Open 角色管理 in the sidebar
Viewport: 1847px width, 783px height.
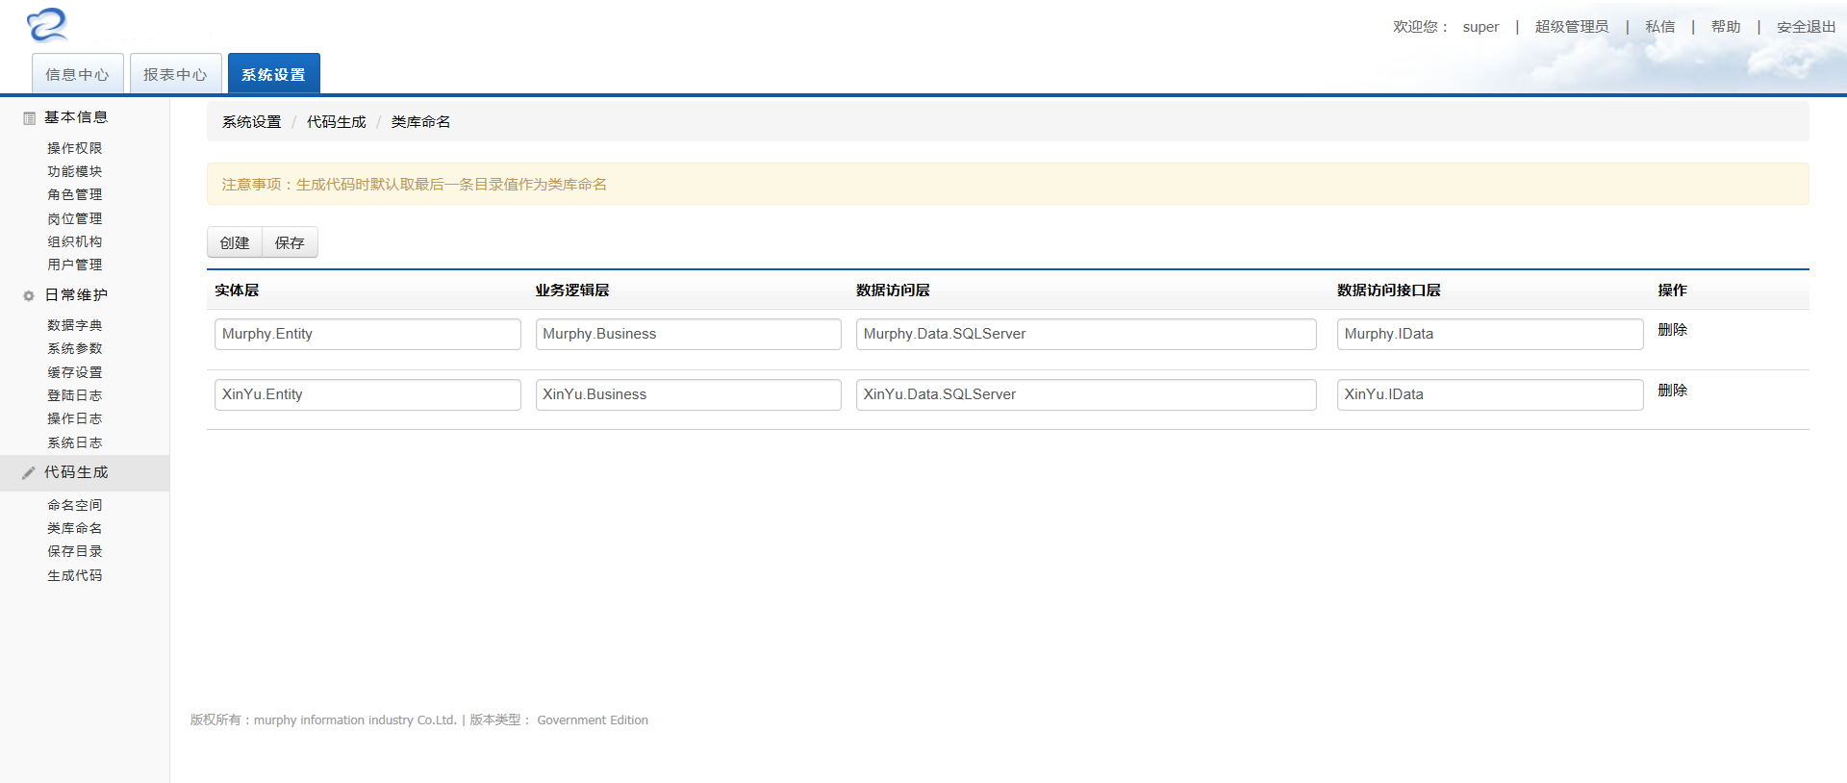(x=75, y=194)
